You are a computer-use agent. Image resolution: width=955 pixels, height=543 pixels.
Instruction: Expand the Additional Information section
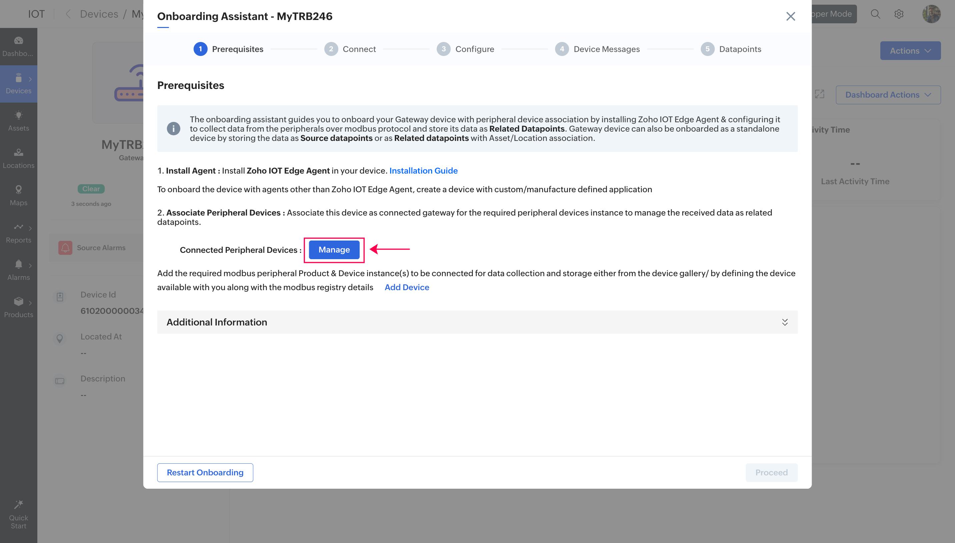click(x=785, y=322)
